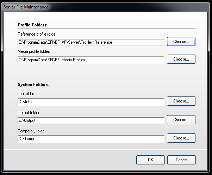Click the System Folders heading
This screenshot has width=212, height=175.
[33, 84]
